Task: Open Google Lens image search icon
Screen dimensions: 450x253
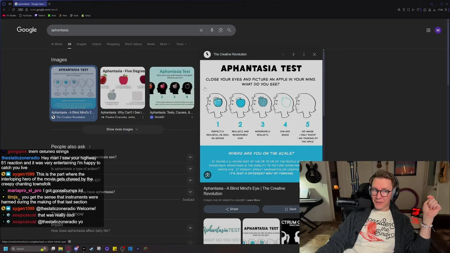Action: pyautogui.click(x=220, y=30)
